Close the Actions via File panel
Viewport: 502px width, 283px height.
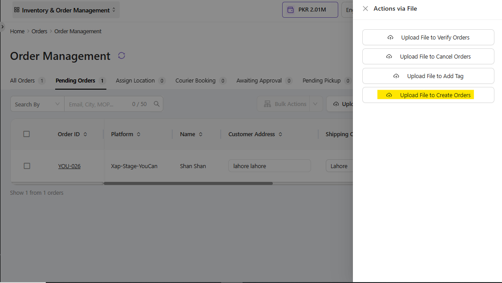tap(365, 8)
